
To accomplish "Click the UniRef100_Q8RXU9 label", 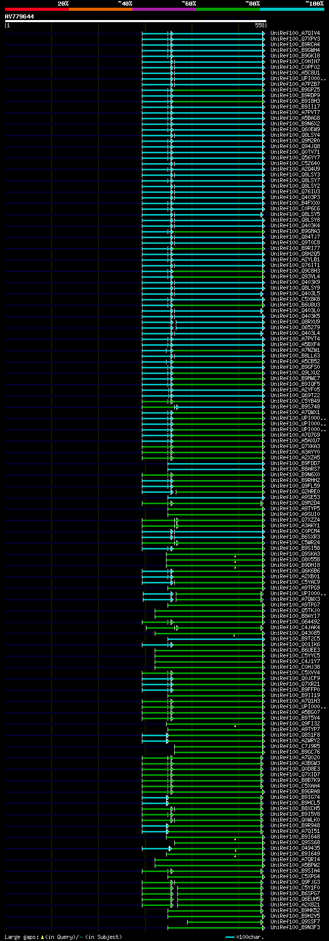I will point(295,322).
